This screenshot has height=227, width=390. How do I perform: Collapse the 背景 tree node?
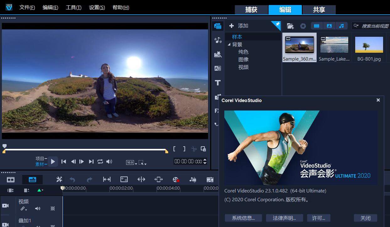point(229,45)
